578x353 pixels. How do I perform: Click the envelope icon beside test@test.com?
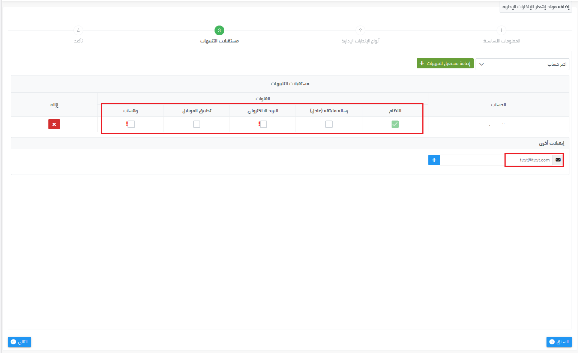[558, 160]
